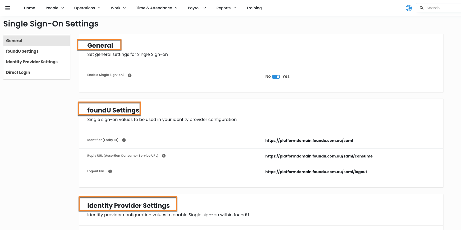The height and width of the screenshot is (230, 461).
Task: Toggle the Enable Single Sign-on switch
Action: pyautogui.click(x=276, y=77)
